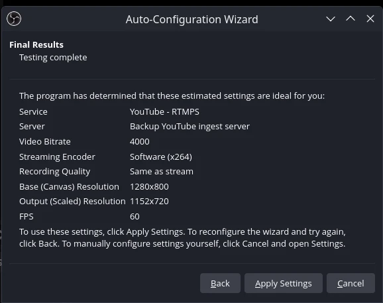This screenshot has width=383, height=303.
Task: Click the Software (x264) encoder value
Action: click(x=161, y=157)
